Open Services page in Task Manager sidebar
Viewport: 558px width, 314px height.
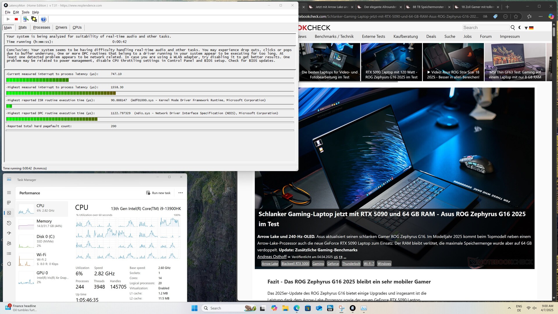(x=9, y=264)
